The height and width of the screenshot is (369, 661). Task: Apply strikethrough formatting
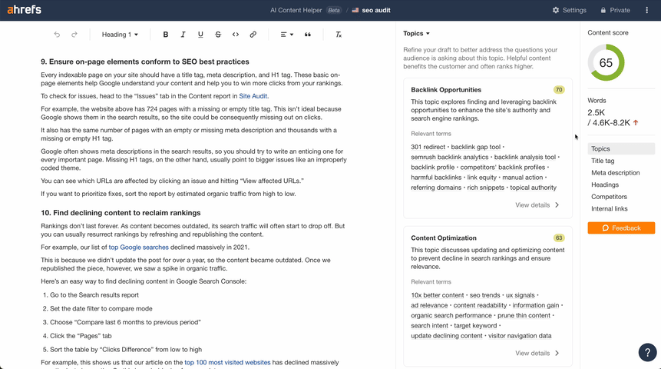pos(218,35)
